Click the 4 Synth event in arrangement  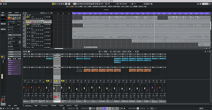pos(171,41)
